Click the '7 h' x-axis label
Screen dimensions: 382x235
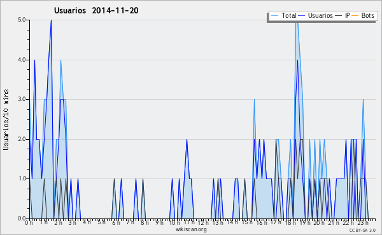[x=130, y=222]
